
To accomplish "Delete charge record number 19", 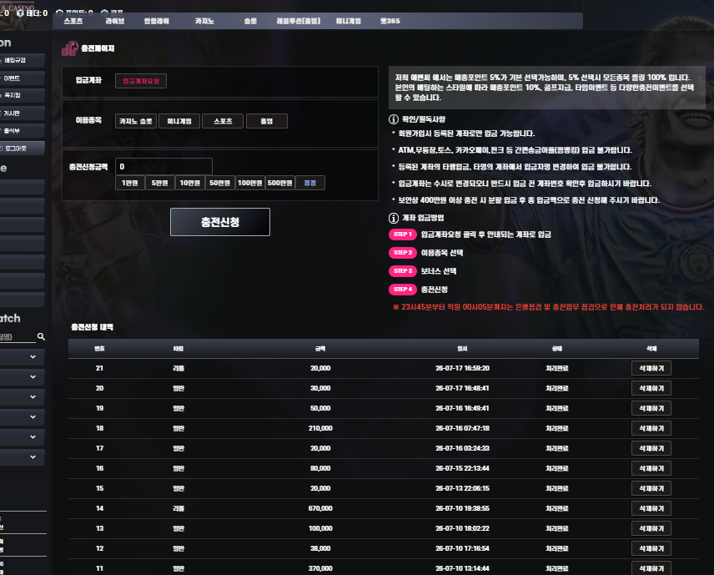I will (651, 408).
